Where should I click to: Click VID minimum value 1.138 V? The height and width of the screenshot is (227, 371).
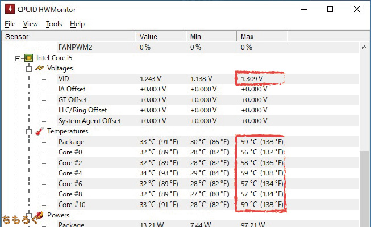point(201,79)
